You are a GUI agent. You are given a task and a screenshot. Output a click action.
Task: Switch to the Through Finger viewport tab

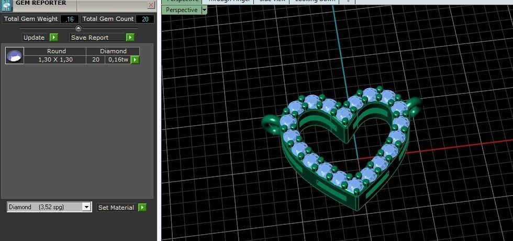(x=229, y=1)
